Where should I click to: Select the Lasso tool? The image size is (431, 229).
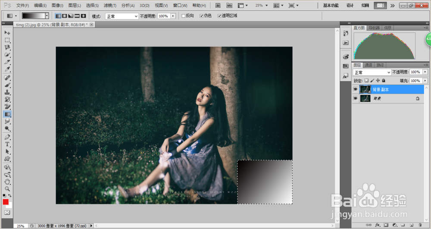[x=7, y=47]
